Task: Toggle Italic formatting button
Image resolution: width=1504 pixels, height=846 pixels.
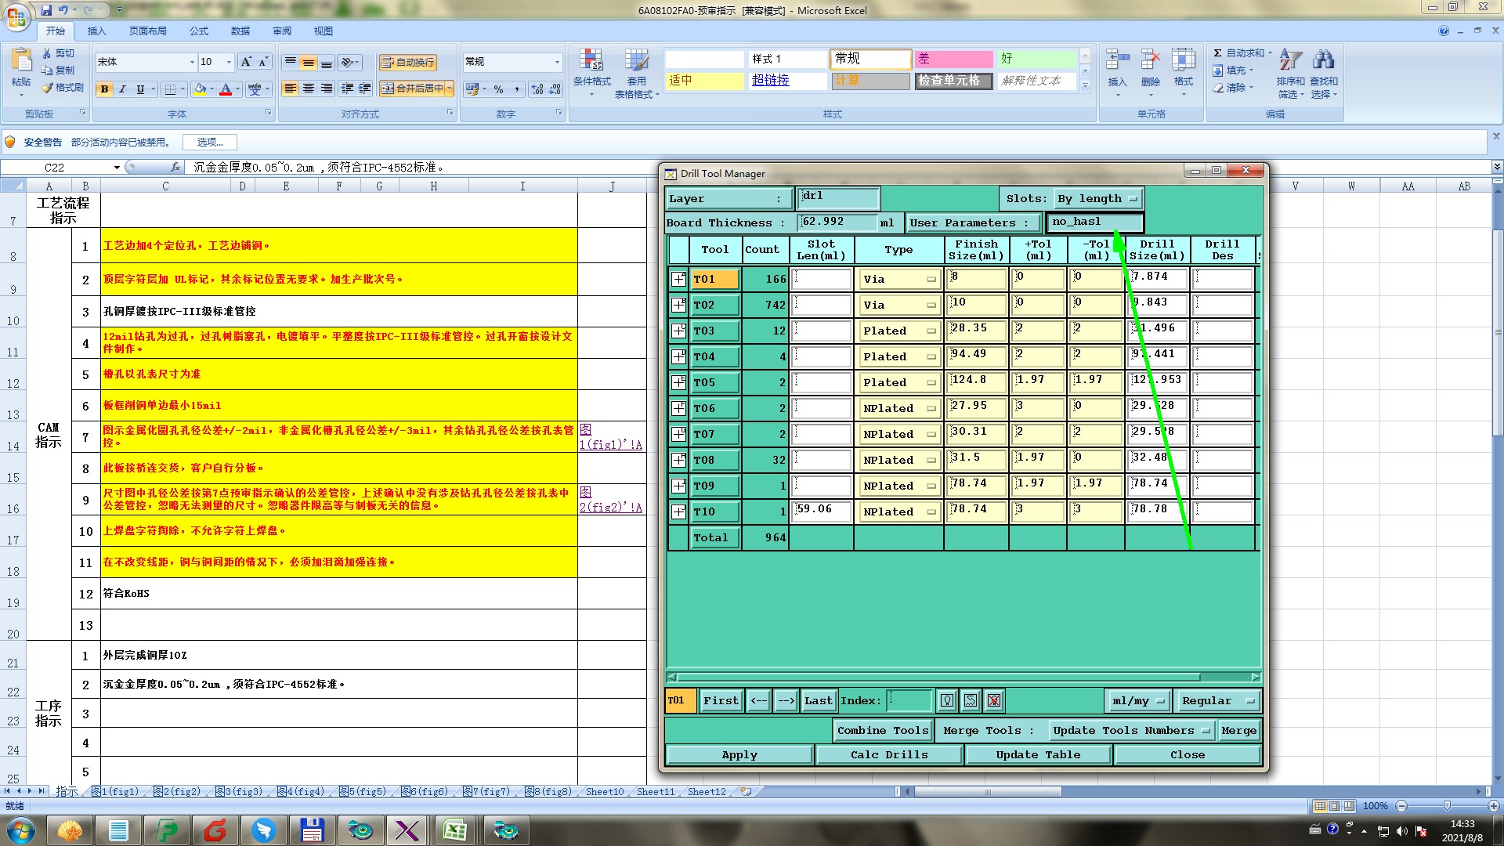Action: (x=122, y=89)
